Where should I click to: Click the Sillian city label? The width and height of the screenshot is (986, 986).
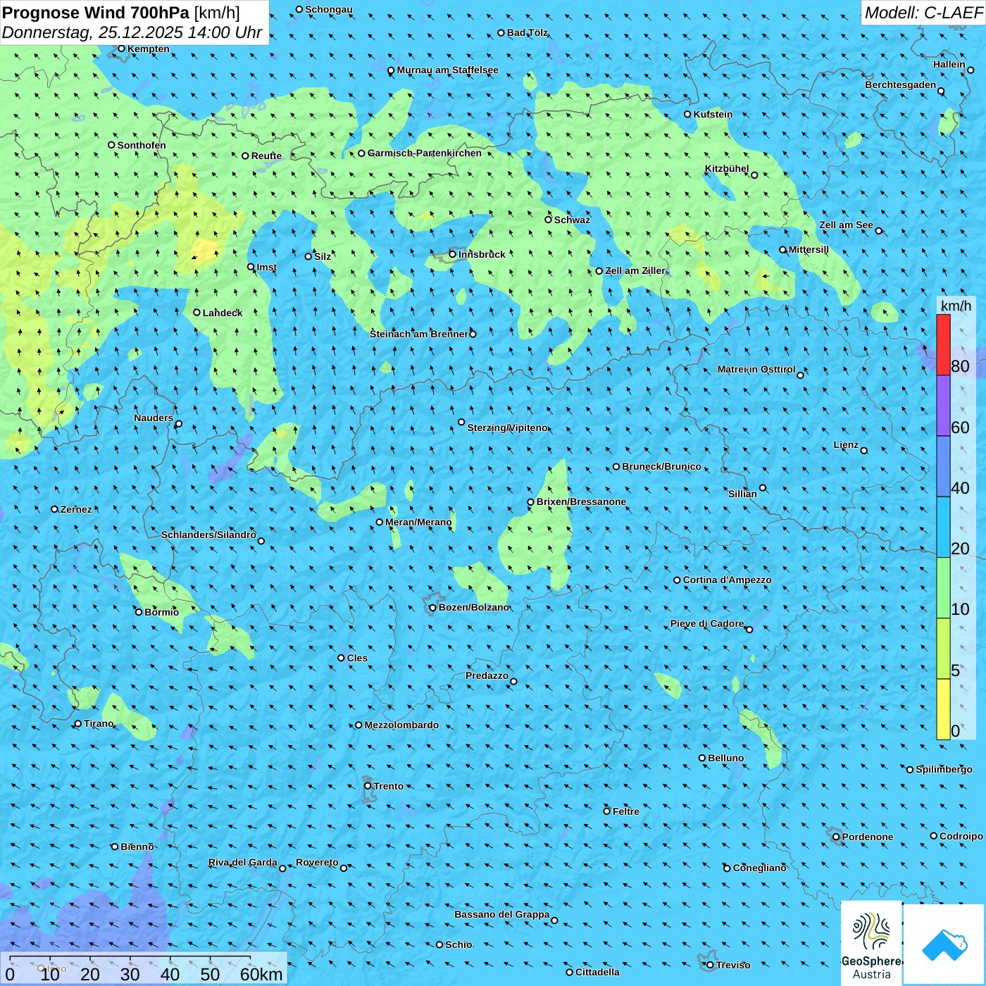pos(742,494)
